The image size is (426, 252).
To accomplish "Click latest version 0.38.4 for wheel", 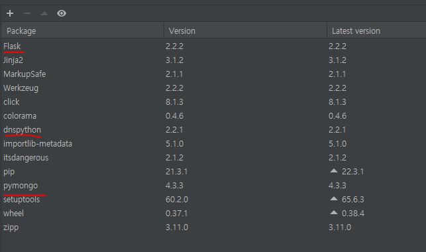I will 353,214.
